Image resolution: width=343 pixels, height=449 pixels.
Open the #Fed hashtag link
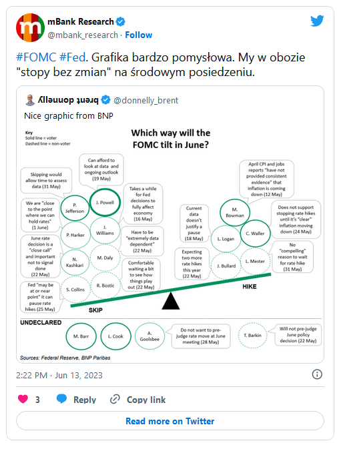(x=73, y=57)
